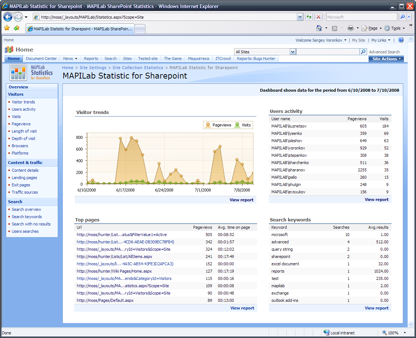Image resolution: width=416 pixels, height=338 pixels.
Task: Click the Print printer icon
Action: tap(351, 28)
